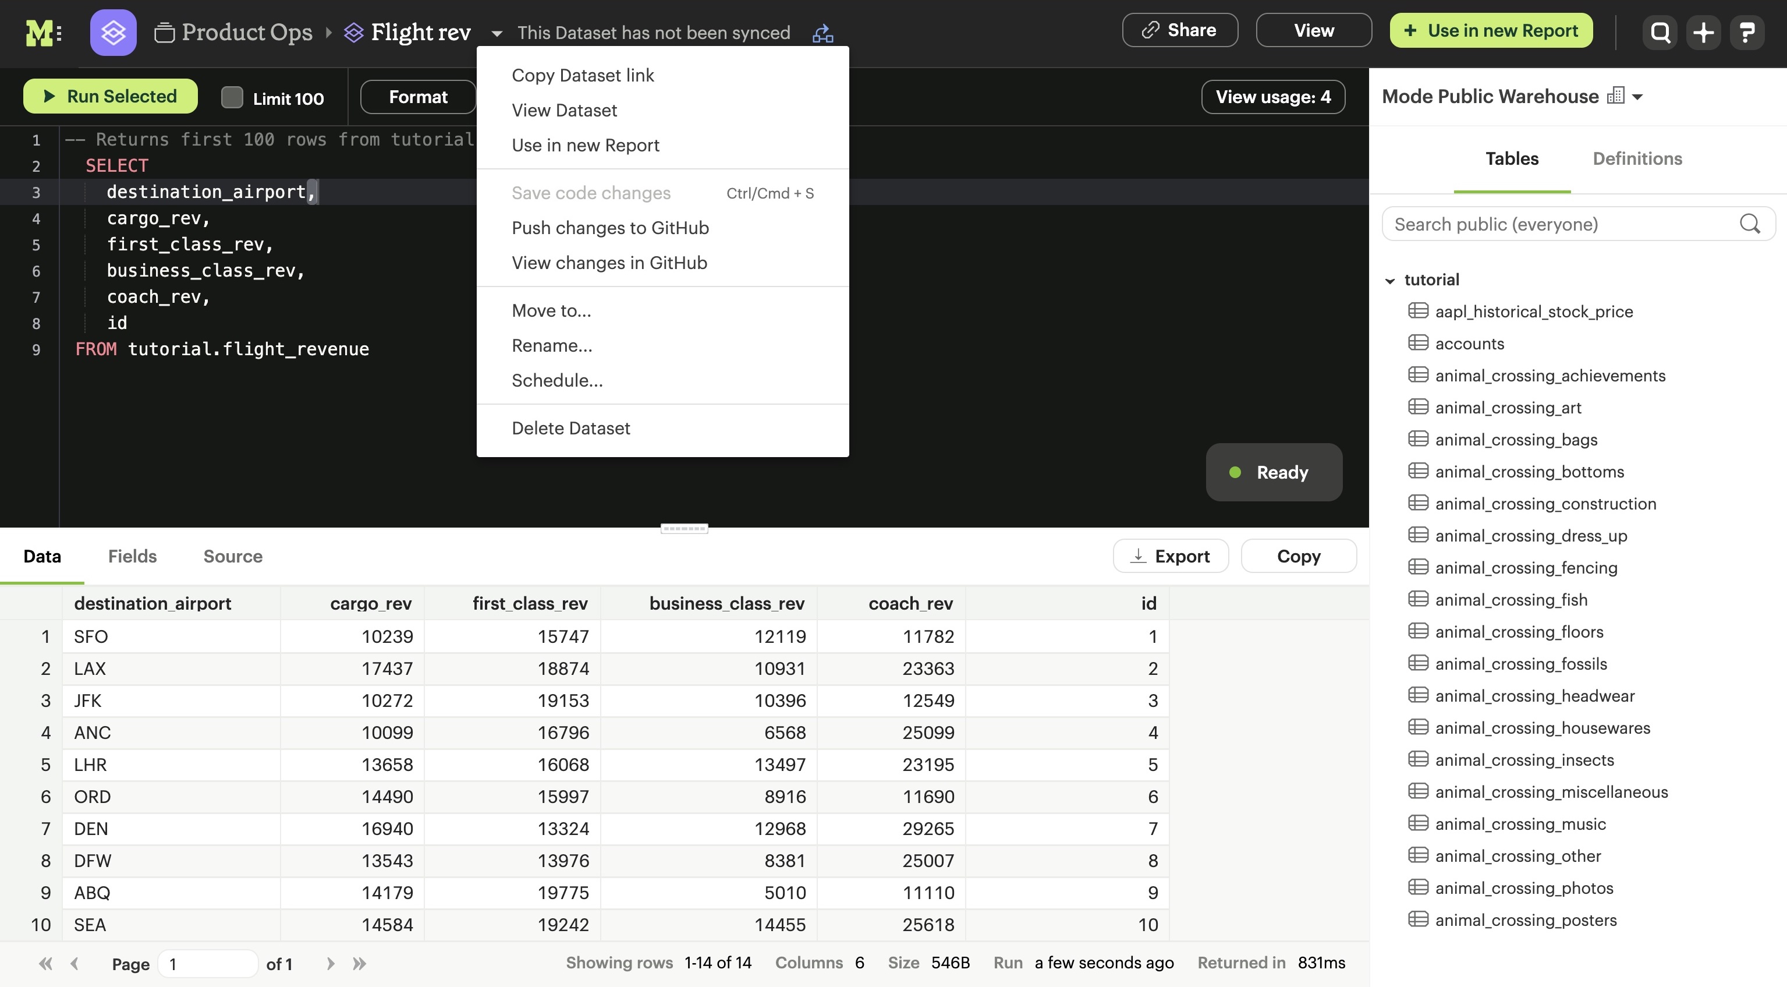Screen dimensions: 1787x987
Task: Click the table icon for animal_crossing_posters
Action: (1418, 919)
